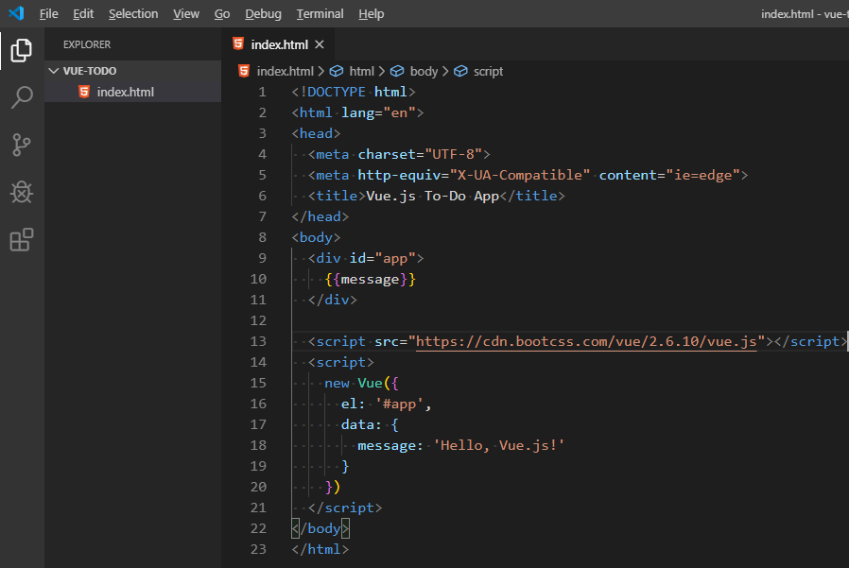Open the Explorer icon in activity bar
Image resolution: width=849 pixels, height=568 pixels.
click(21, 51)
